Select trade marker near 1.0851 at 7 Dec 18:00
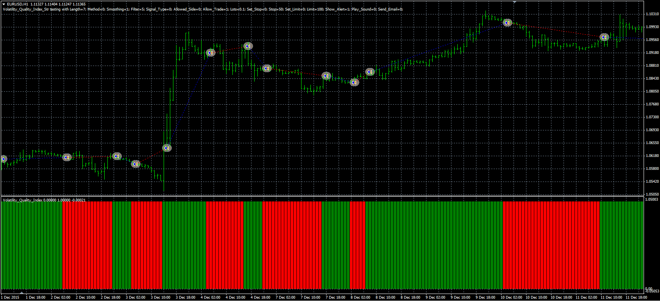Screen dimensions: 660x301 pyautogui.click(x=326, y=76)
